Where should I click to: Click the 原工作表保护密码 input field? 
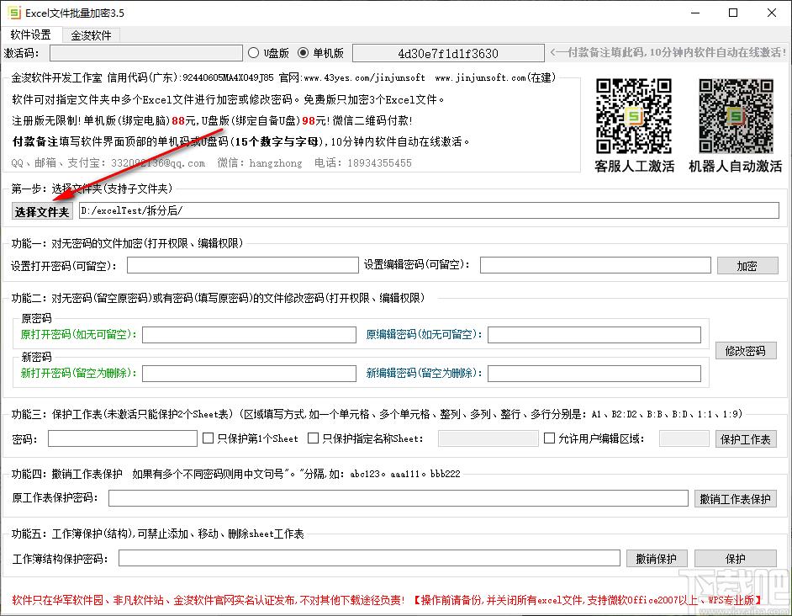tap(398, 497)
